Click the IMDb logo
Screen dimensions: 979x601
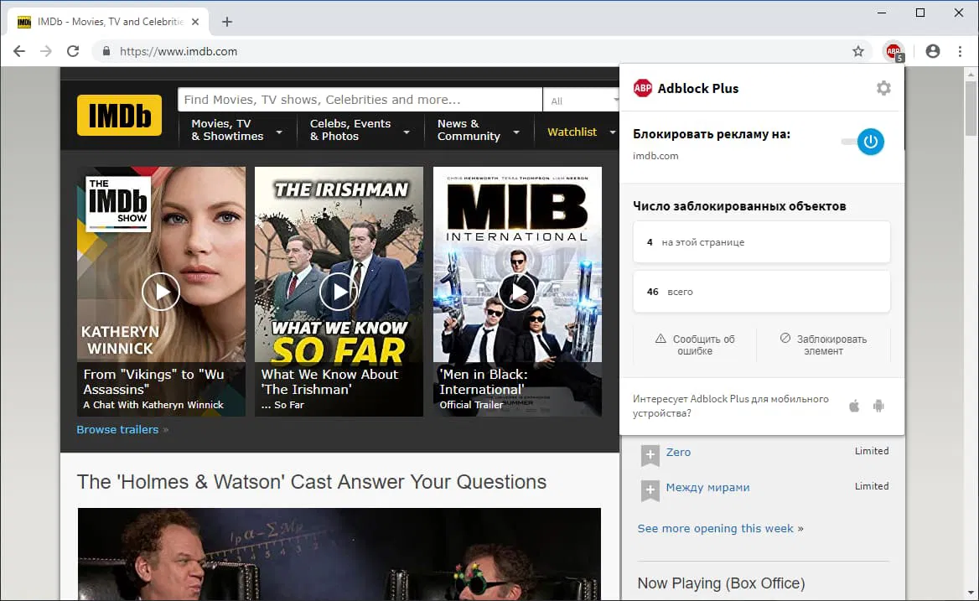118,116
